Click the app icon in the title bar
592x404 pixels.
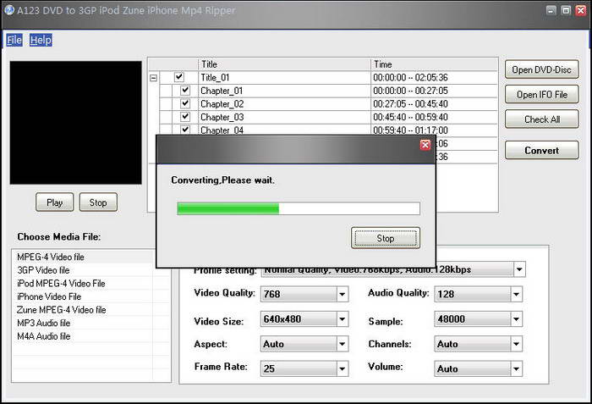[x=9, y=10]
